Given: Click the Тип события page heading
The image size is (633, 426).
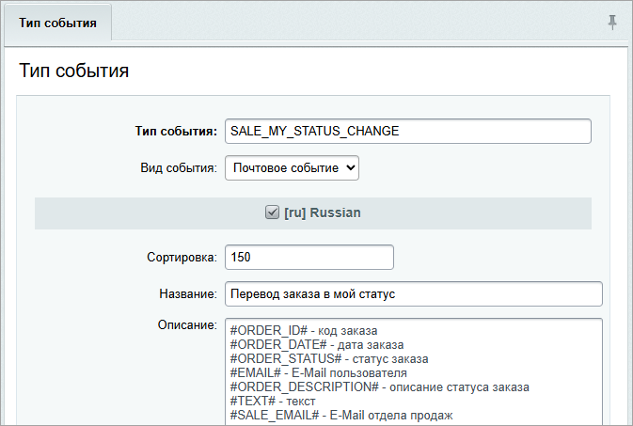Looking at the screenshot, I should tap(73, 71).
